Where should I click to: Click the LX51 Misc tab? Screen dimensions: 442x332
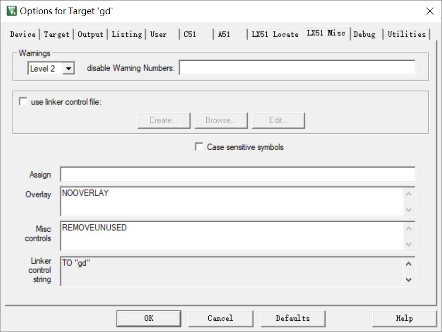(x=326, y=33)
